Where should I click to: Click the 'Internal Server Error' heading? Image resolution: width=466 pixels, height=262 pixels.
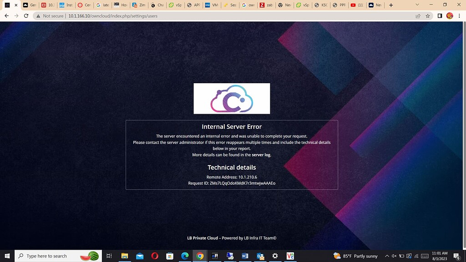click(232, 126)
